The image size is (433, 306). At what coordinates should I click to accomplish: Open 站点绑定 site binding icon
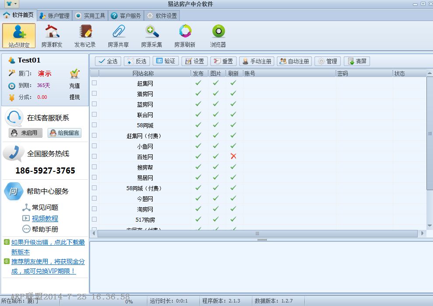pyautogui.click(x=19, y=35)
